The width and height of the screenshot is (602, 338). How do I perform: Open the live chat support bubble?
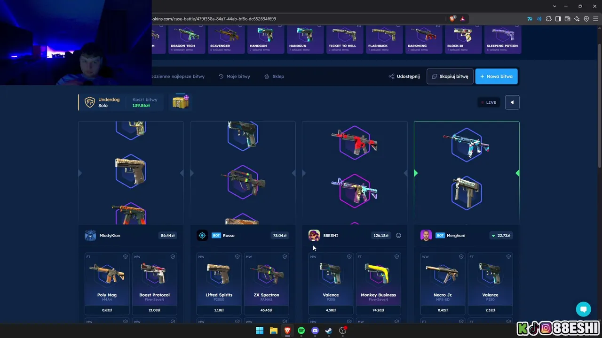[583, 309]
